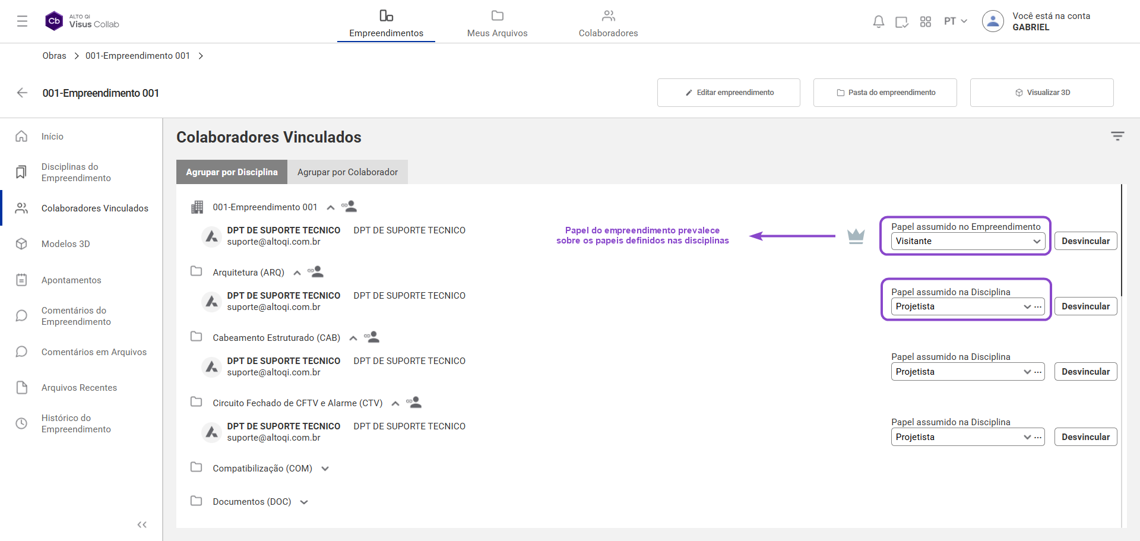Click Obras in the breadcrumb
Image resolution: width=1140 pixels, height=541 pixels.
(x=54, y=56)
